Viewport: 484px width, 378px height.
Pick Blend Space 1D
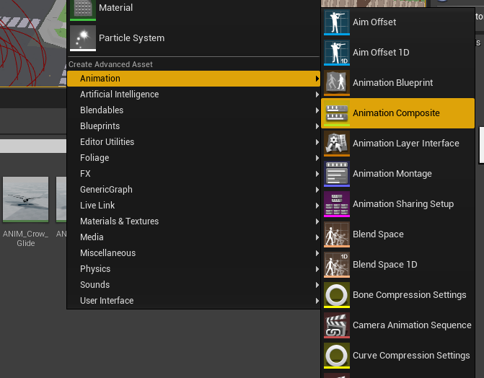coord(397,264)
